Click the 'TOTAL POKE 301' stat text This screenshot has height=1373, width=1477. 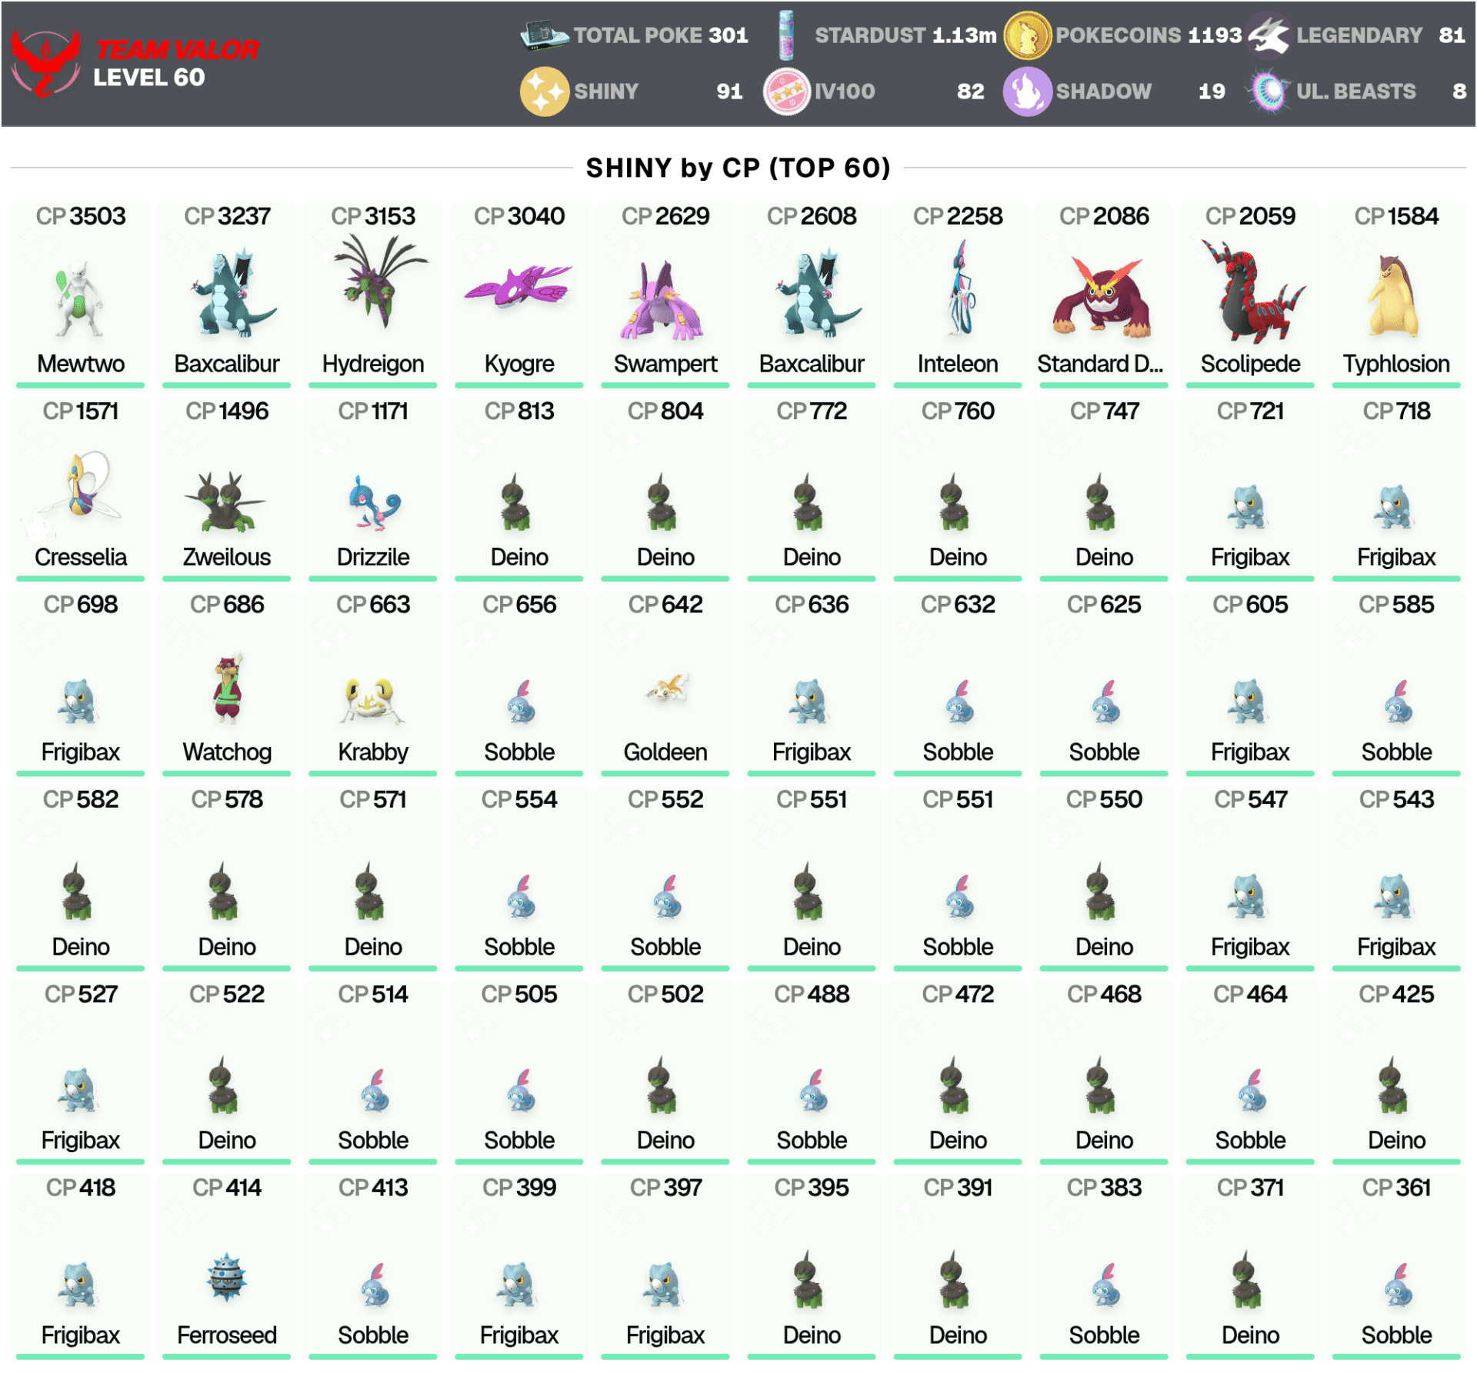661,35
